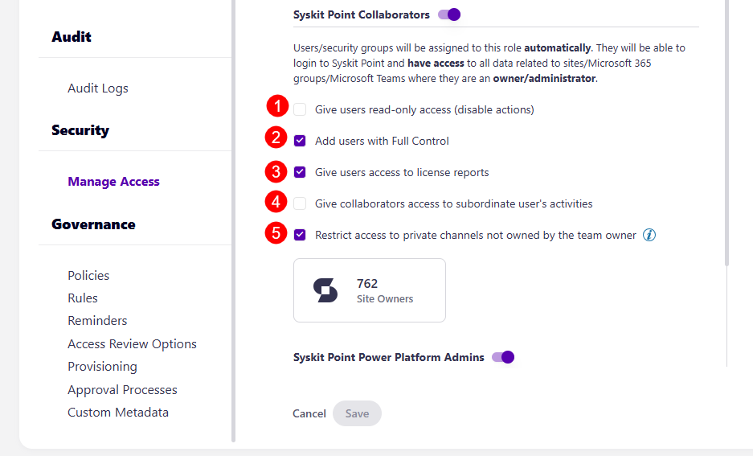Open the Policies governance page
Image resolution: width=753 pixels, height=456 pixels.
pos(88,275)
